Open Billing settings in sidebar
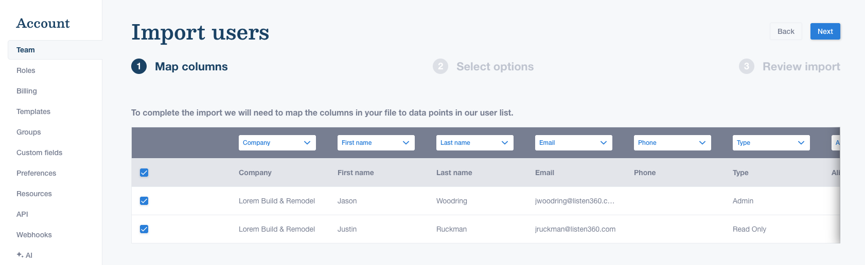The height and width of the screenshot is (265, 865). point(27,91)
